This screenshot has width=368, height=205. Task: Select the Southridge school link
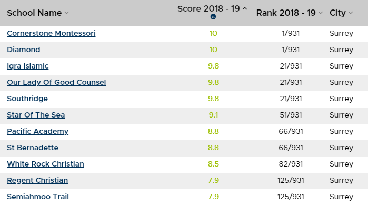(x=27, y=99)
